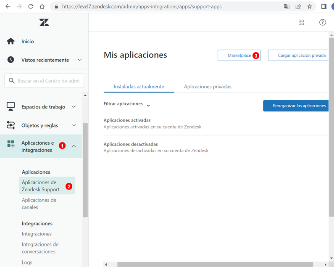Screen dimensions: 334x267
Task: Click the clock icon for Vistos recientemente
Action: (11, 60)
